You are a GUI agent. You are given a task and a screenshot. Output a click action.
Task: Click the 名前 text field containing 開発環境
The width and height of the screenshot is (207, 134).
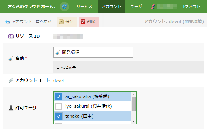(x=97, y=52)
